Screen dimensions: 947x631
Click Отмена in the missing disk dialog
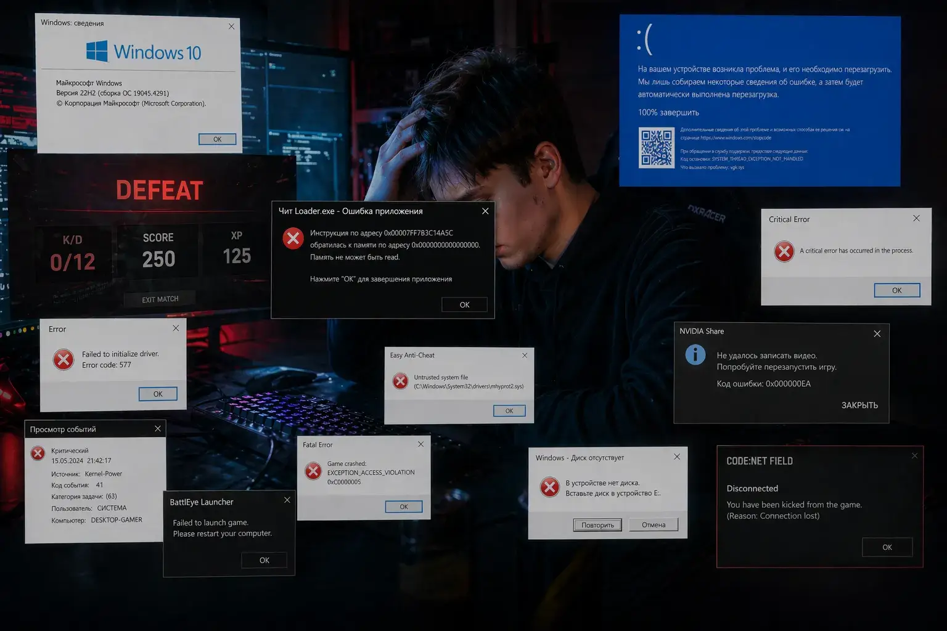click(654, 524)
